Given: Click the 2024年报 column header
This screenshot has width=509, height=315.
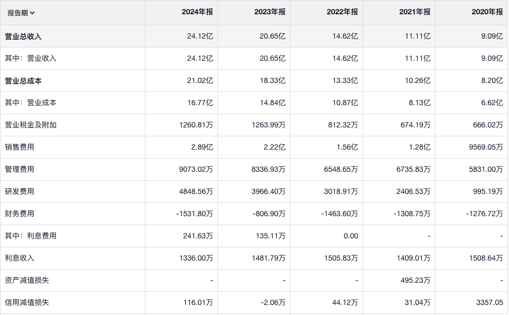Looking at the screenshot, I should (197, 12).
